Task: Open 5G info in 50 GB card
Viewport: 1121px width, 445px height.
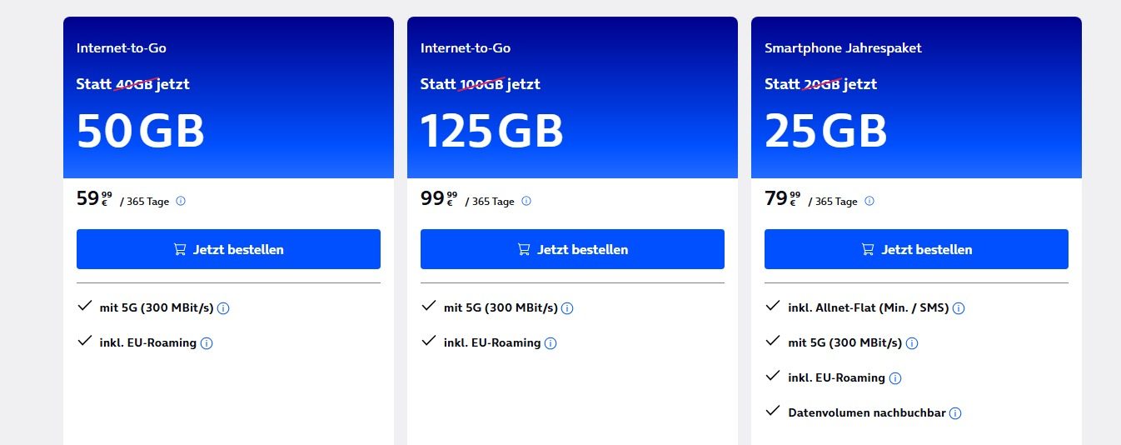Action: [x=223, y=308]
